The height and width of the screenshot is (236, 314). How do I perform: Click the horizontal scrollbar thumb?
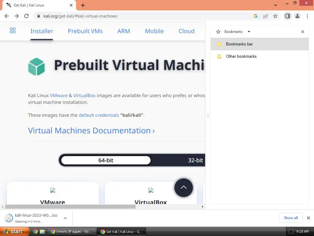(70, 207)
